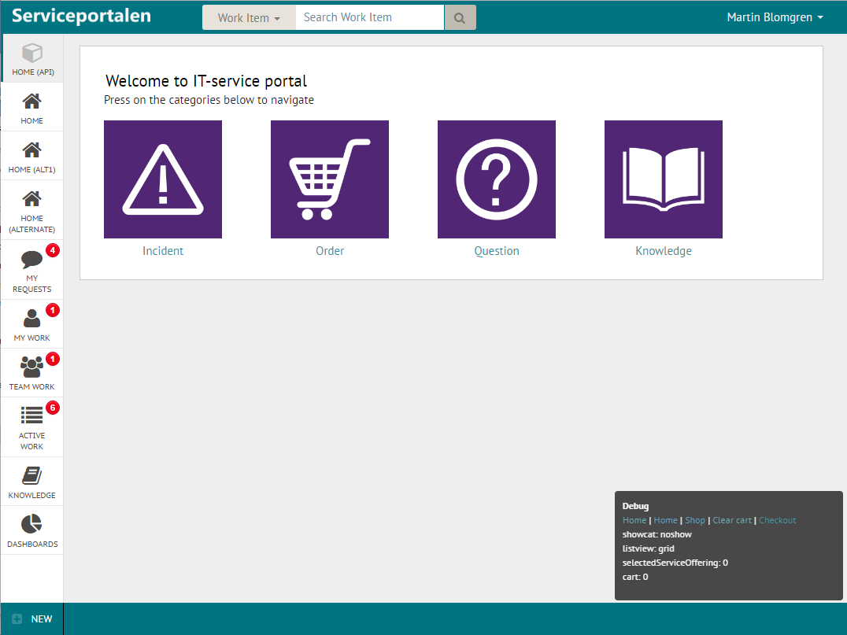
Task: Click Clear cart in Debug panel
Action: tap(732, 520)
